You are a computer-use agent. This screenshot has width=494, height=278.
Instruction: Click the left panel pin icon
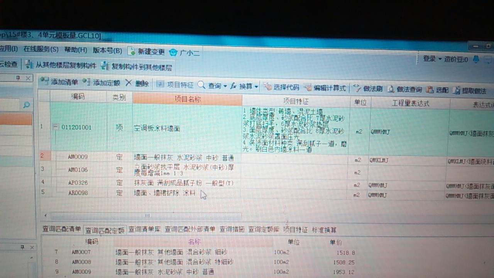18,78
